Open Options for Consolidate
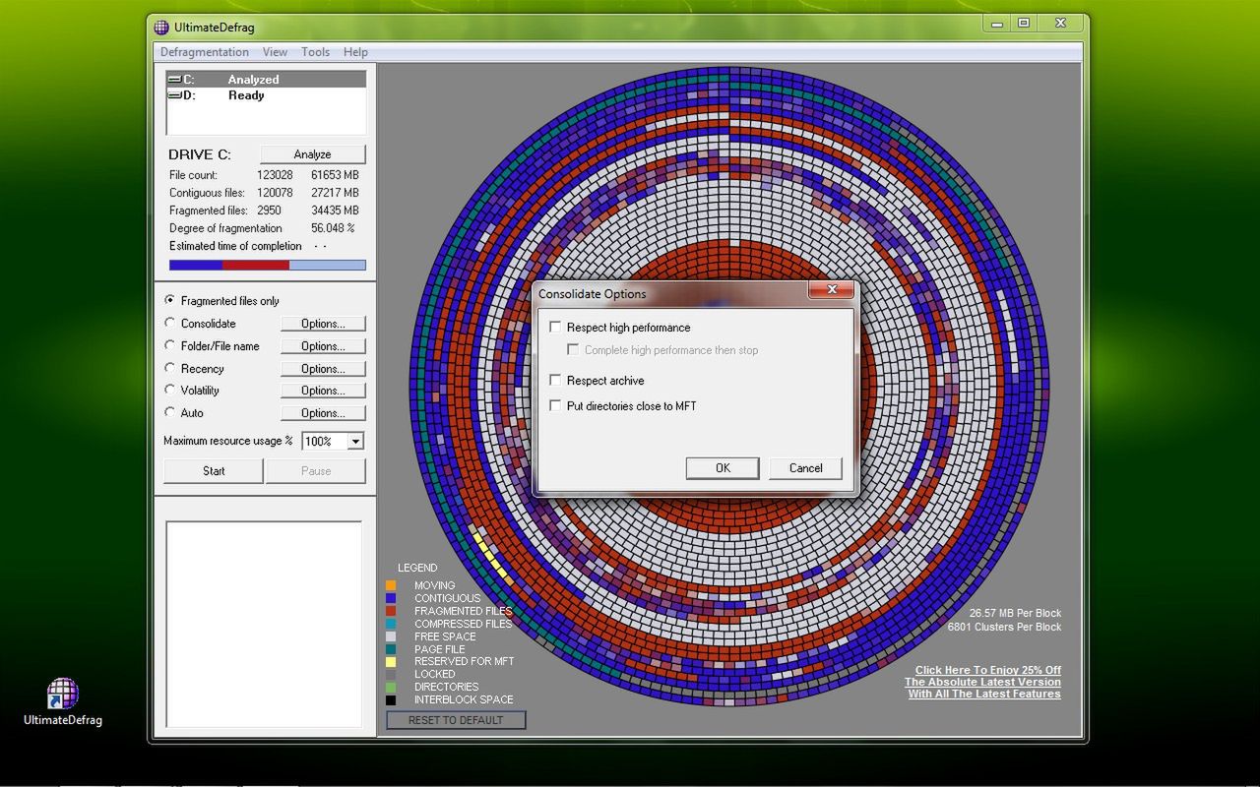Viewport: 1260px width, 787px height. tap(323, 324)
